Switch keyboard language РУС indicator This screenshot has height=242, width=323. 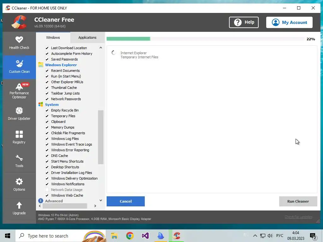[279, 236]
